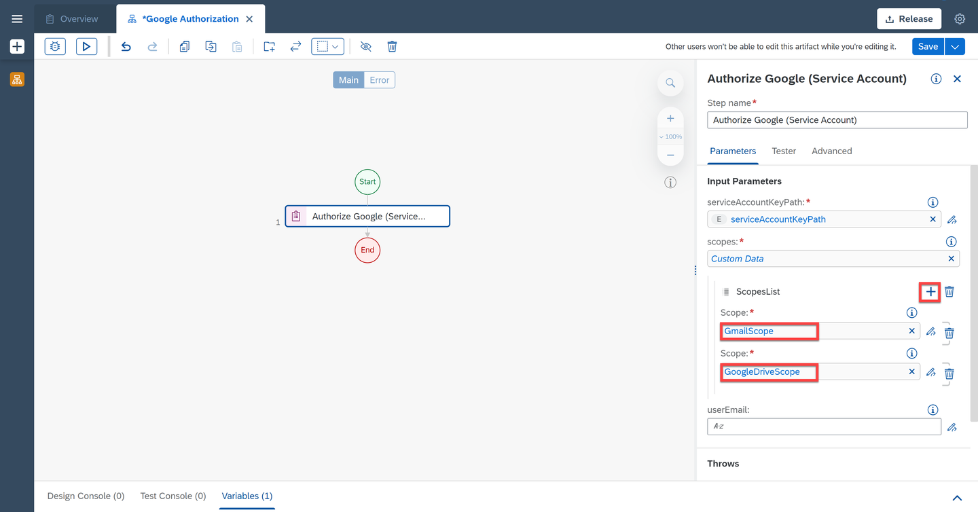Open the Parameters tab
978x512 pixels.
pos(733,151)
